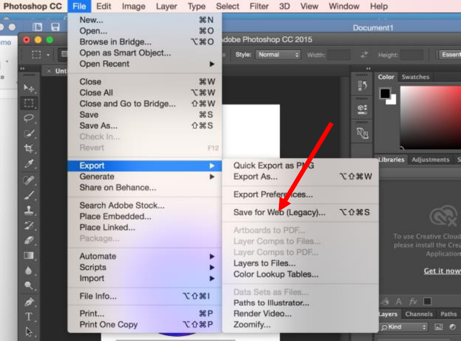The width and height of the screenshot is (461, 341).
Task: Collapse the right panel dock arrows
Action: click(368, 68)
